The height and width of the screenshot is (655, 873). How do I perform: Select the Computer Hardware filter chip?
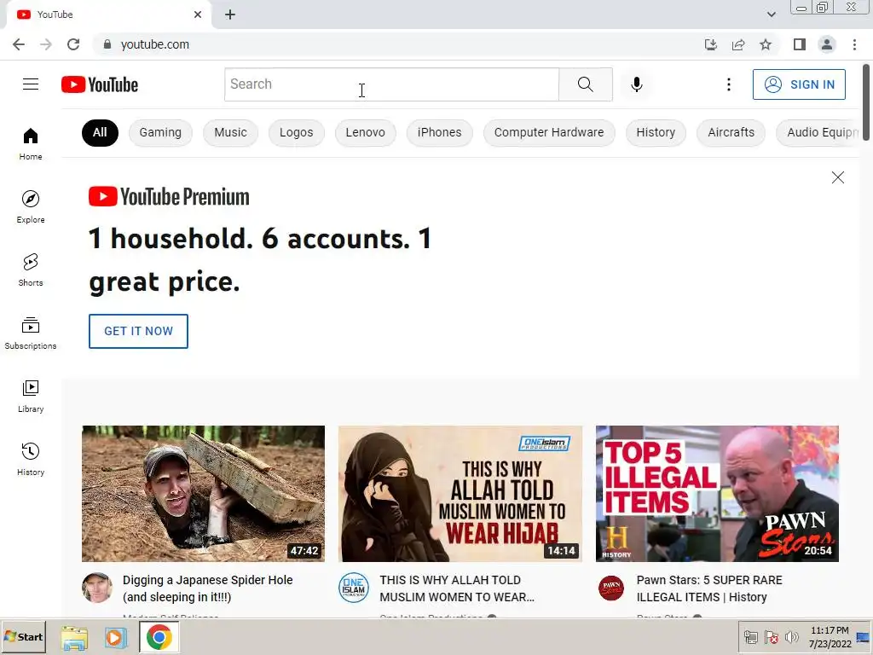pyautogui.click(x=549, y=132)
